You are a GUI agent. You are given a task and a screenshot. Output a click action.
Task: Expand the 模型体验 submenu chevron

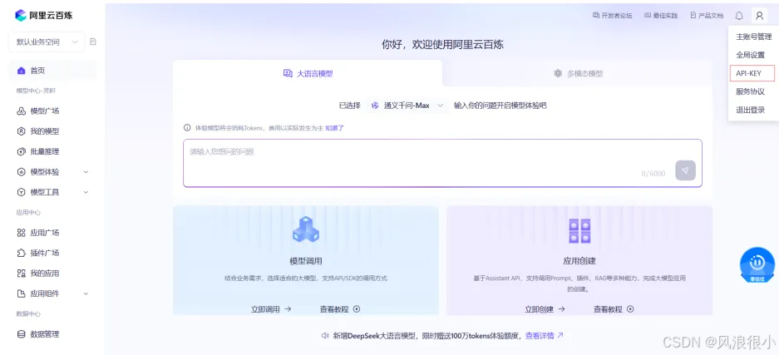(86, 172)
